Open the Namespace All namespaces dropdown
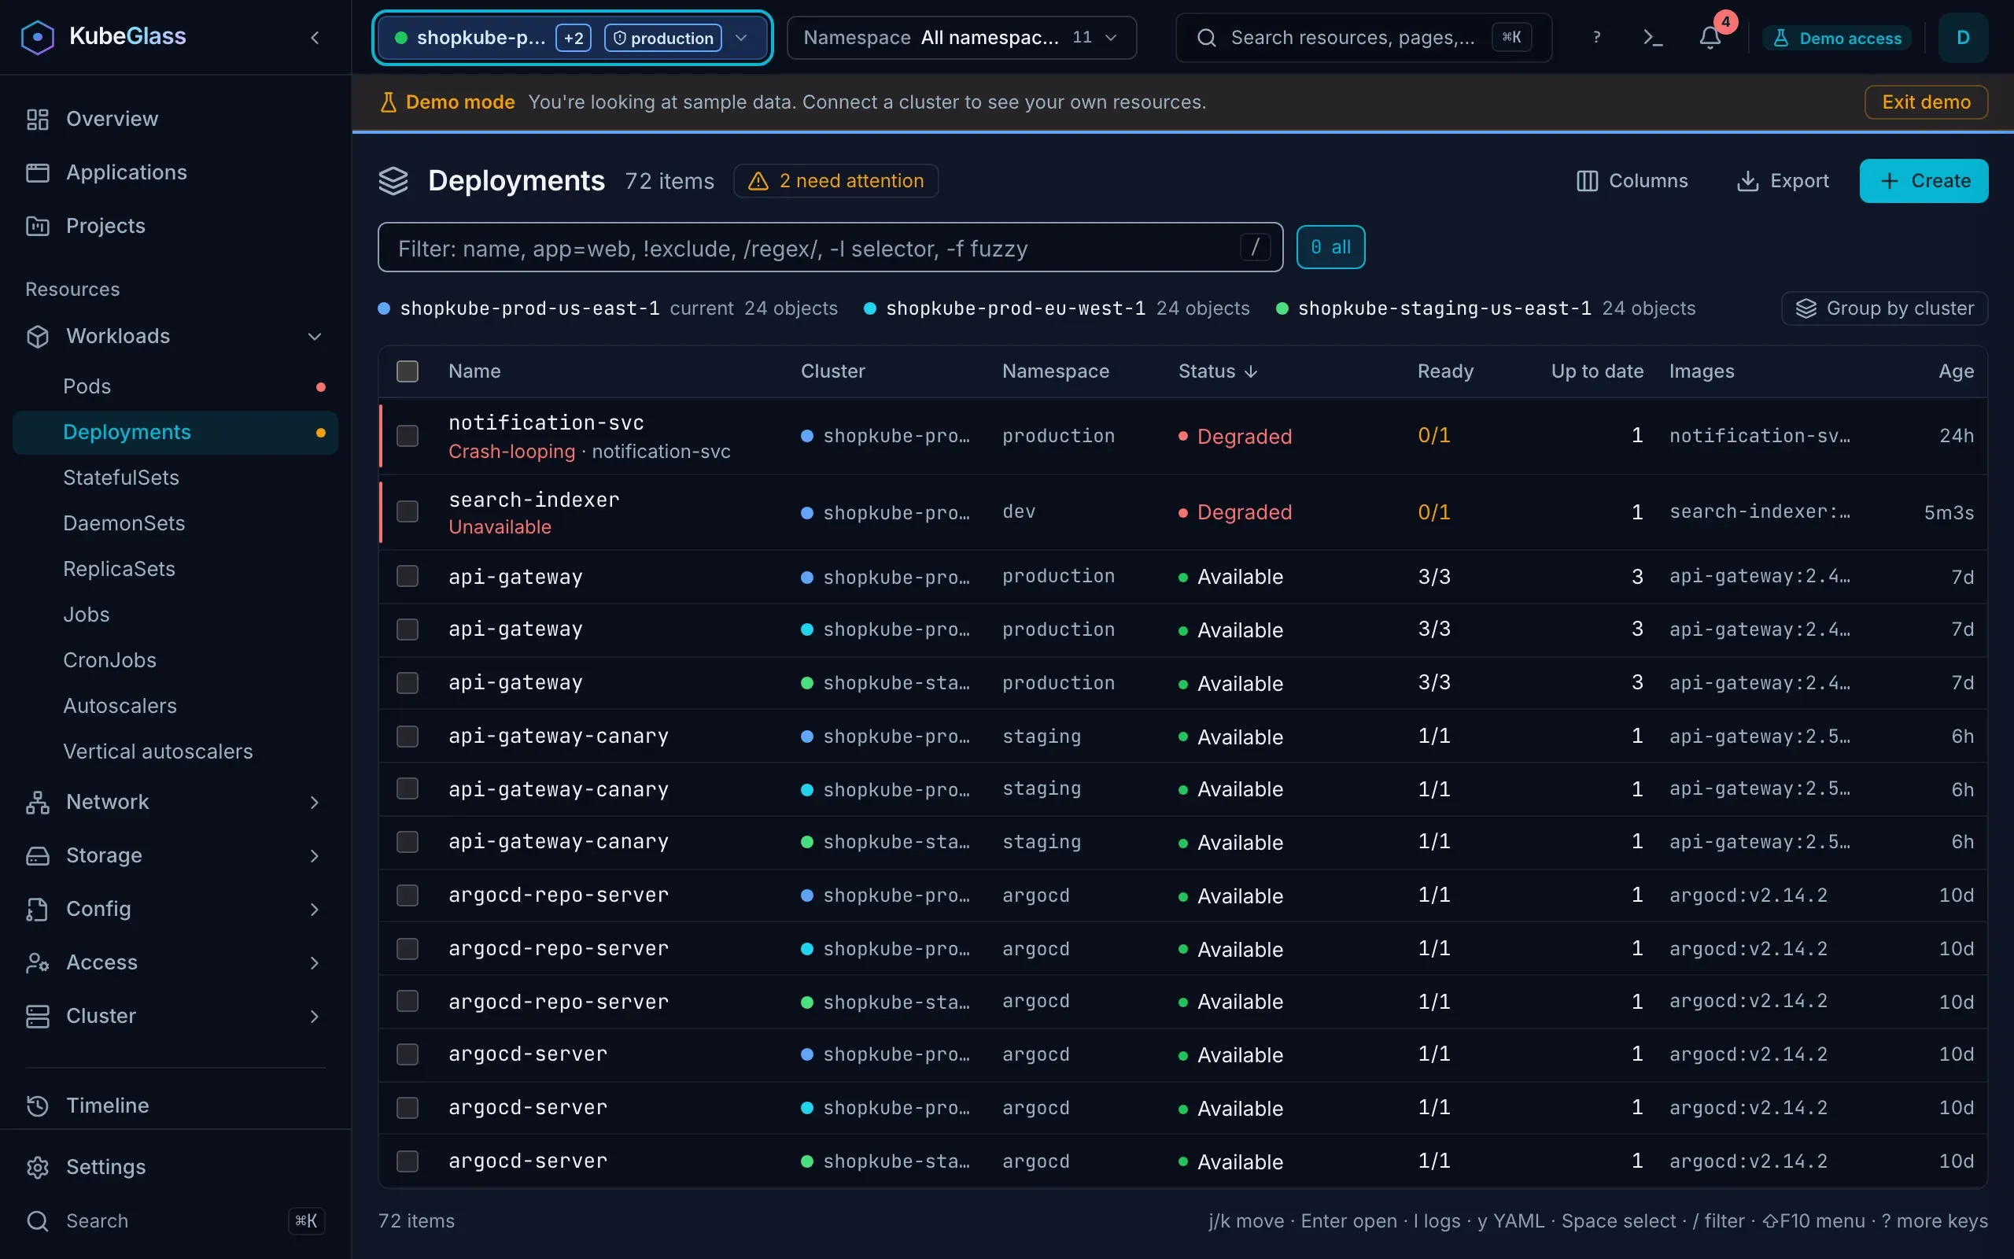The width and height of the screenshot is (2014, 1259). 961,38
